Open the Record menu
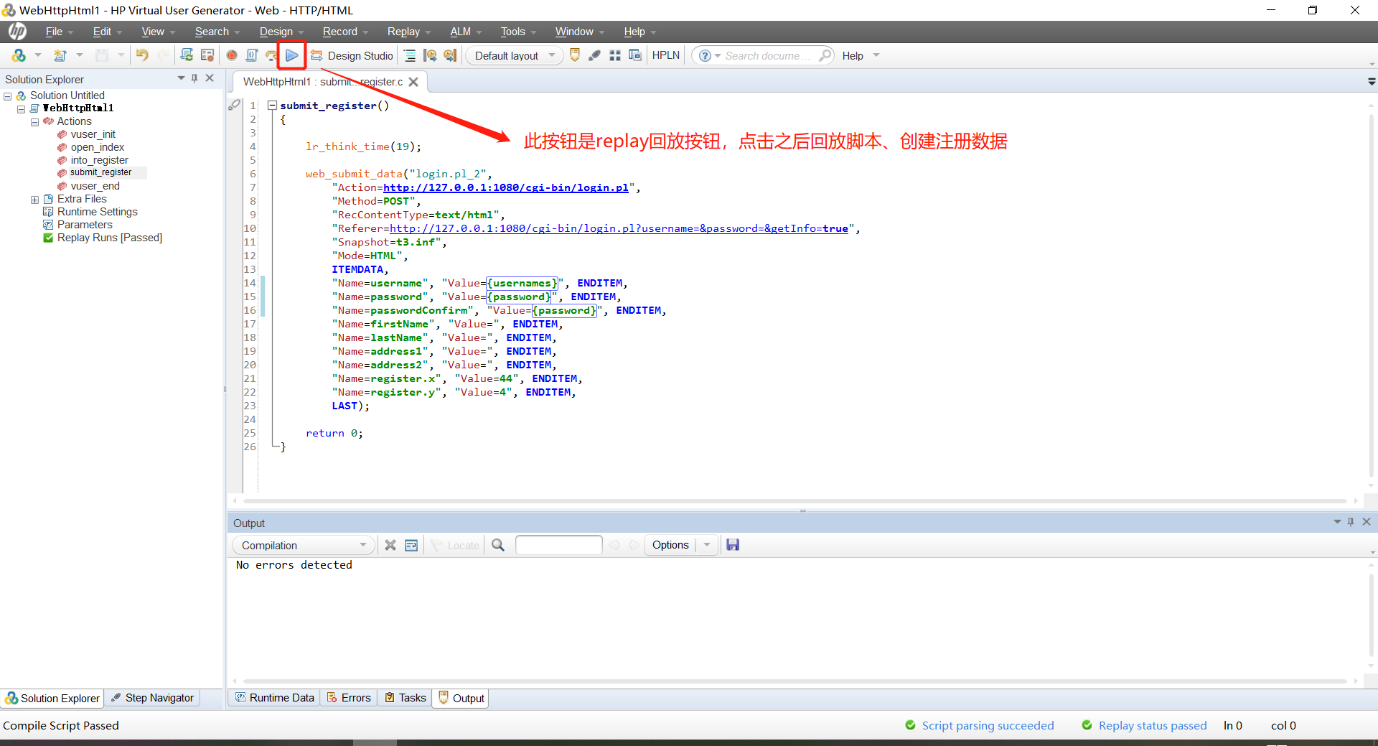Viewport: 1378px width, 746px height. click(339, 32)
